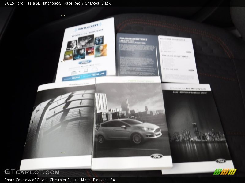The image size is (245, 183).
Task: Click the SiriusXM logo on the brochure
Action: click(88, 27)
